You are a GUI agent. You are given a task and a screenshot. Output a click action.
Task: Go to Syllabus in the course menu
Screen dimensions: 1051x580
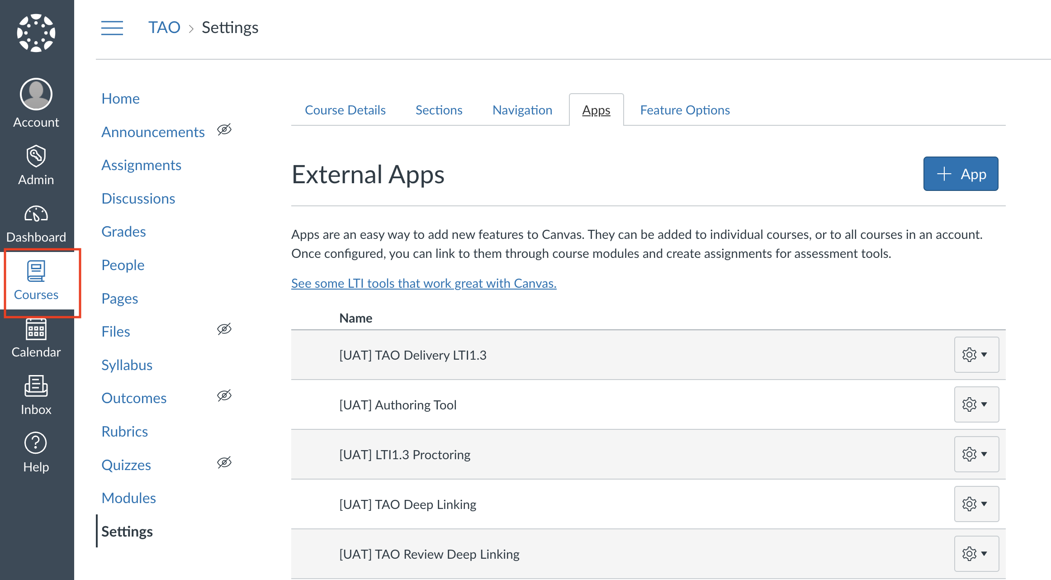[127, 365]
